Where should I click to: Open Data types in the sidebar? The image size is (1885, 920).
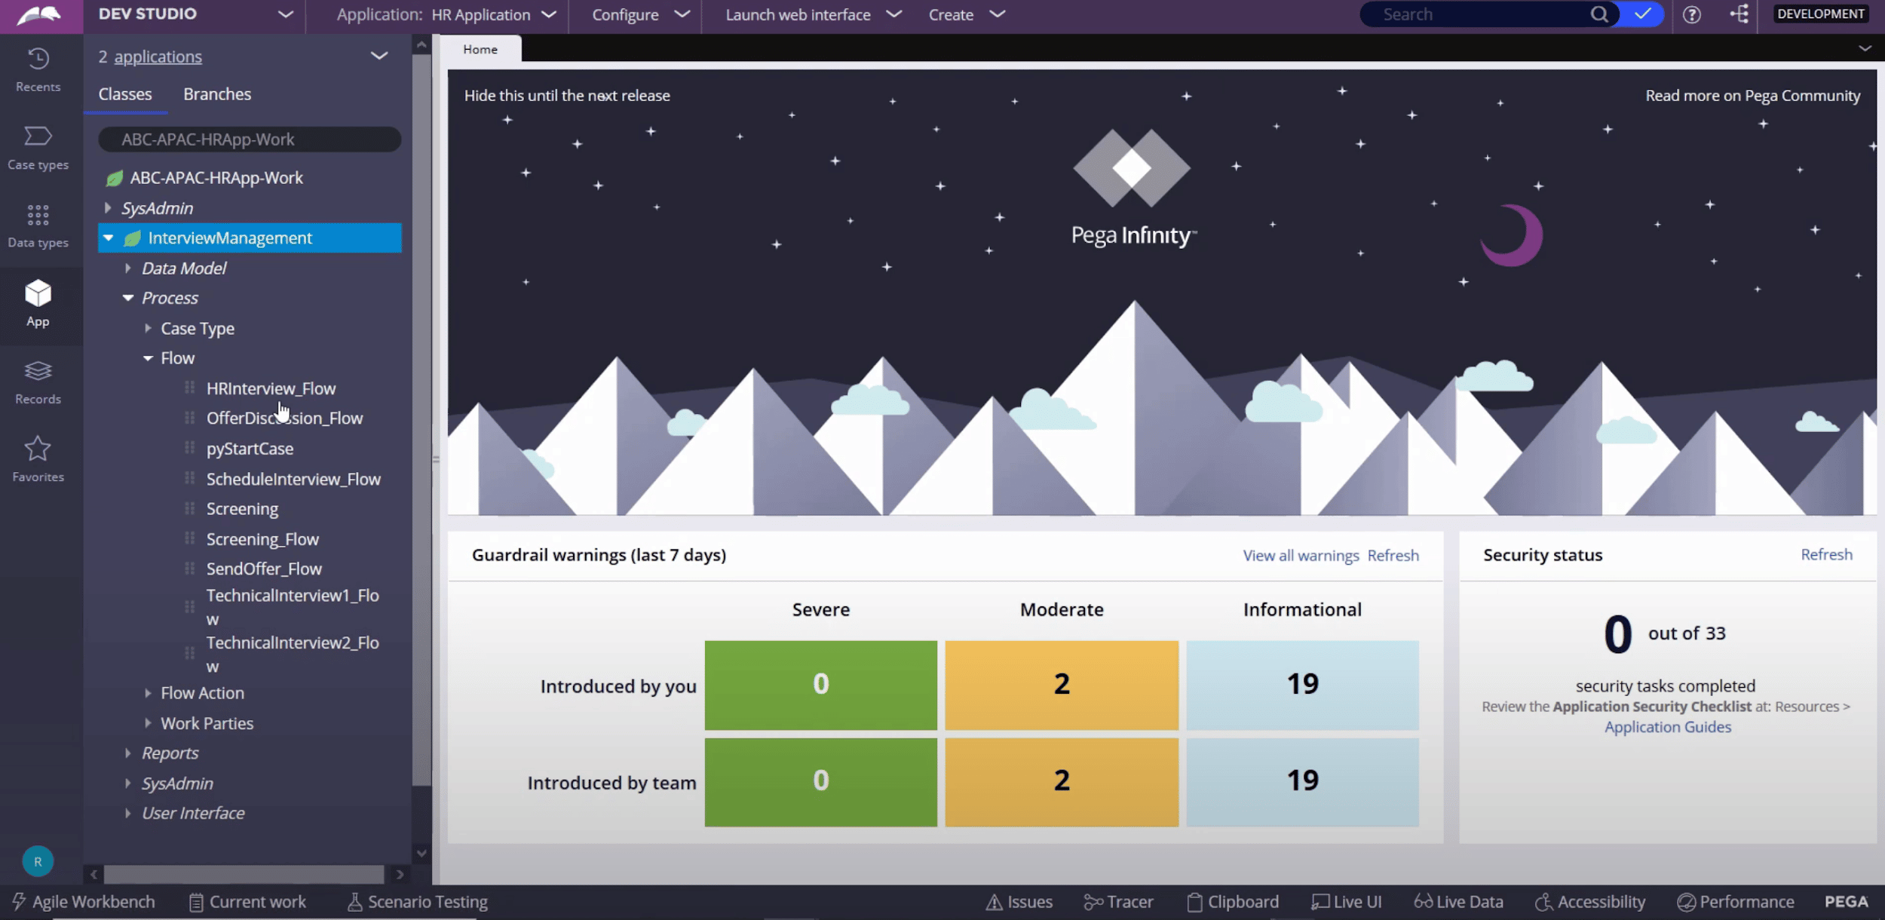38,225
